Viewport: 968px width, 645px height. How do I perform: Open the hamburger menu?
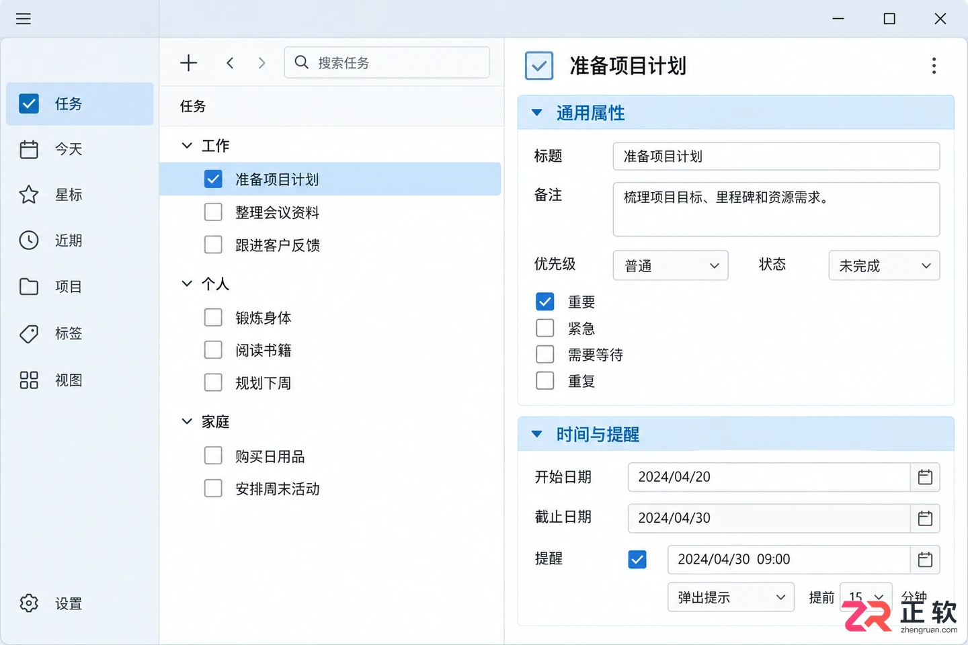pos(24,19)
